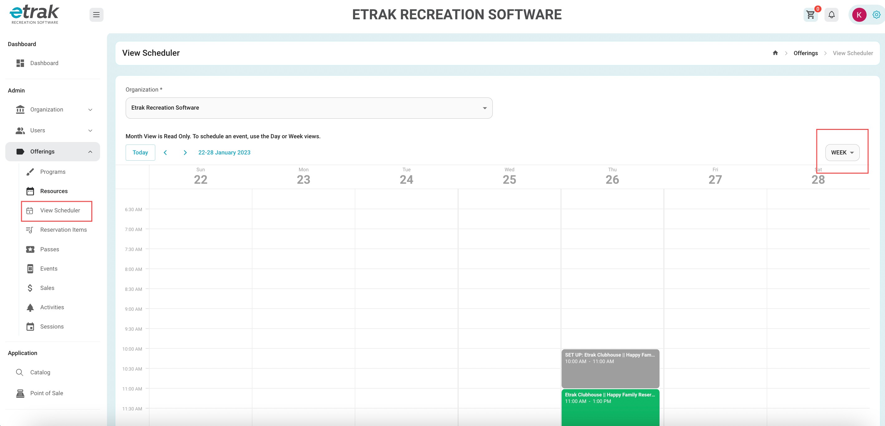The image size is (885, 426).
Task: Go to next week arrow
Action: 185,153
